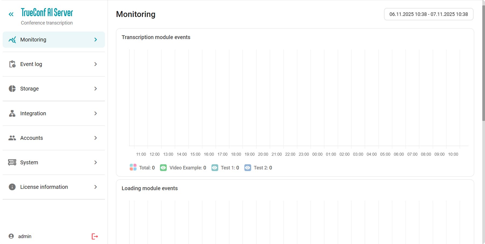Screen dimensions: 485x244
Task: Toggle Test 1 series visibility
Action: pos(215,168)
